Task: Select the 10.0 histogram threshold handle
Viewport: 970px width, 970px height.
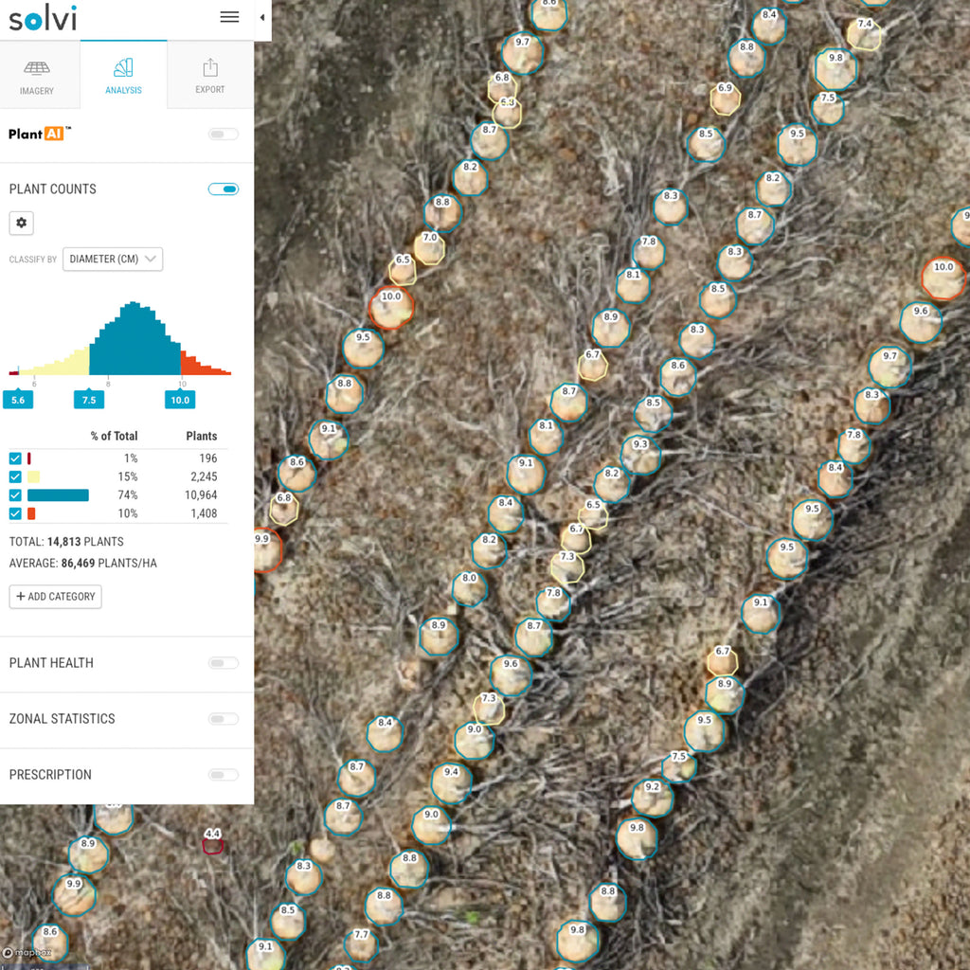Action: pyautogui.click(x=180, y=400)
